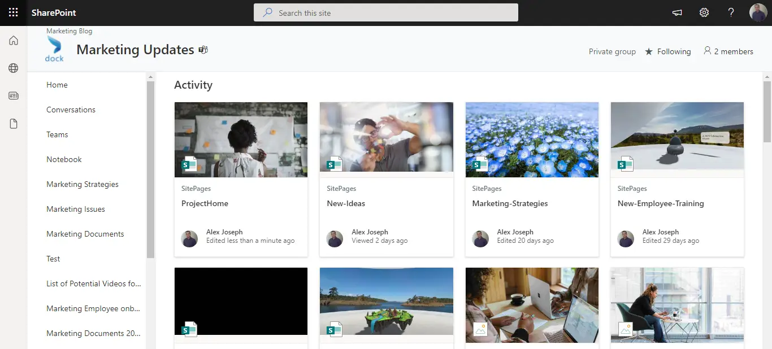Click the members person icon

[707, 51]
